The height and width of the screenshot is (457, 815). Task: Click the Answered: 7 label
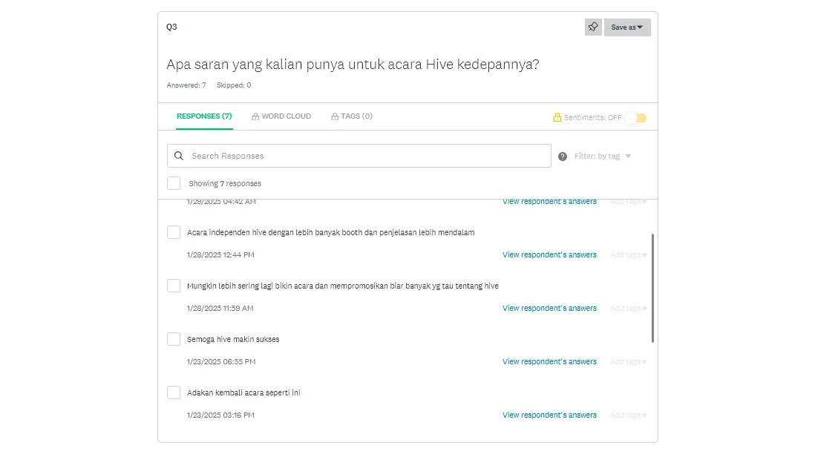(x=186, y=85)
